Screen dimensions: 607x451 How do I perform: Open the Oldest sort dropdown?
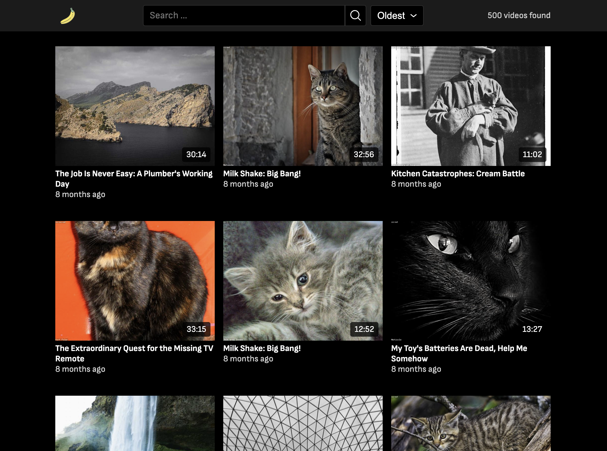pos(397,16)
